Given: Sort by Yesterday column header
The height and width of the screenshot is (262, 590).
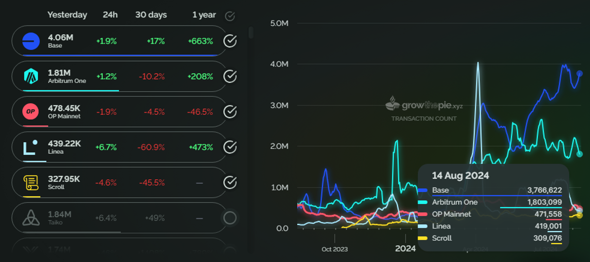Looking at the screenshot, I should pyautogui.click(x=67, y=15).
